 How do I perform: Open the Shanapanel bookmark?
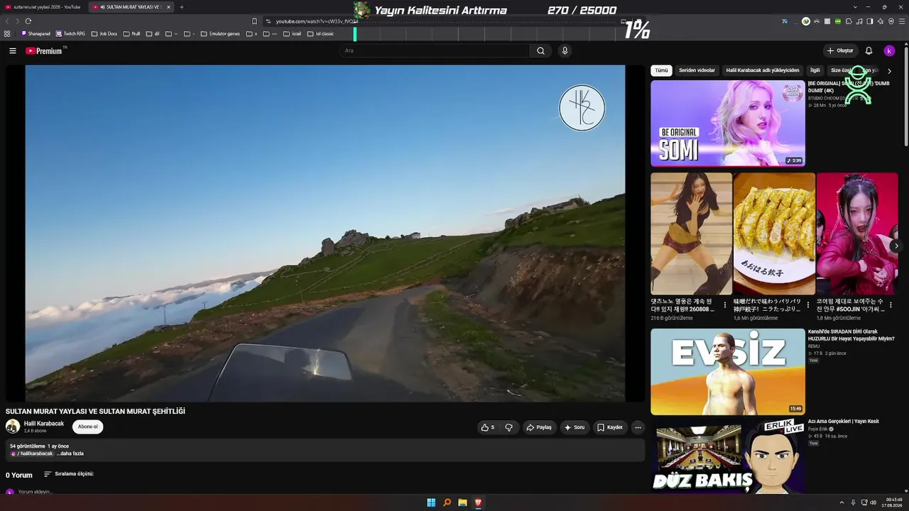(x=36, y=33)
